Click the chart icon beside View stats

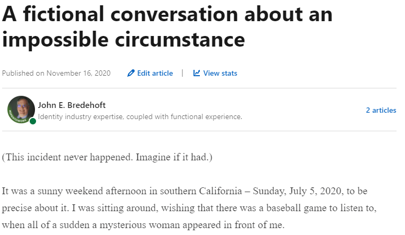click(197, 73)
